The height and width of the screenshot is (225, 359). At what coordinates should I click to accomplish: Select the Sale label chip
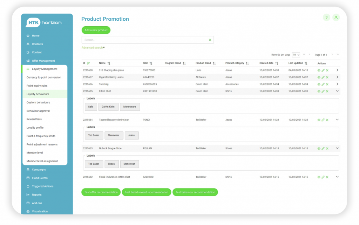[91, 107]
